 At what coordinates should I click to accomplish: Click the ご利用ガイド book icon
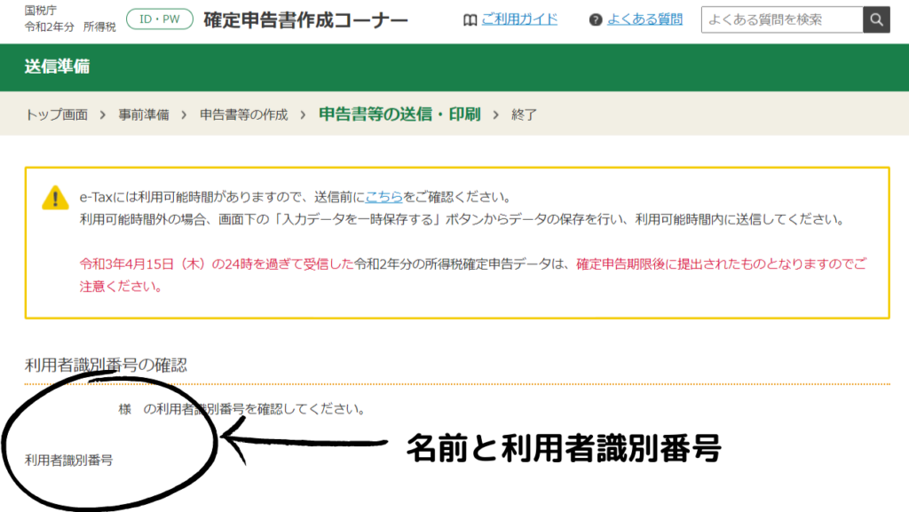coord(470,20)
